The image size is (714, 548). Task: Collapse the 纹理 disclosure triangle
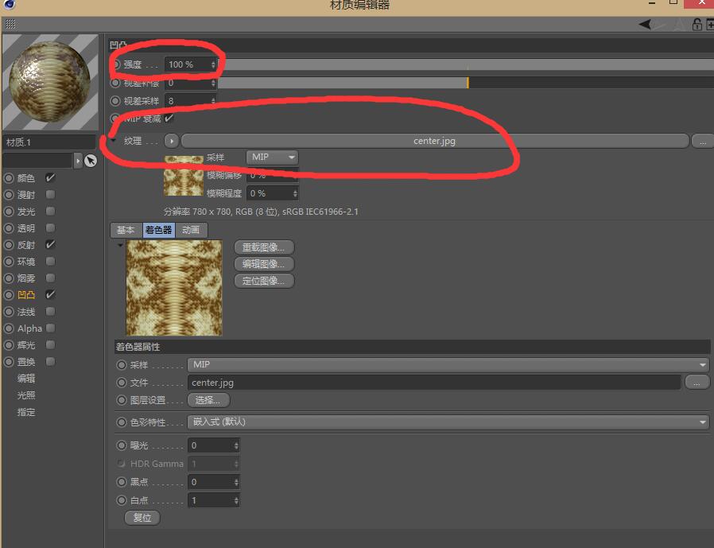pyautogui.click(x=114, y=141)
